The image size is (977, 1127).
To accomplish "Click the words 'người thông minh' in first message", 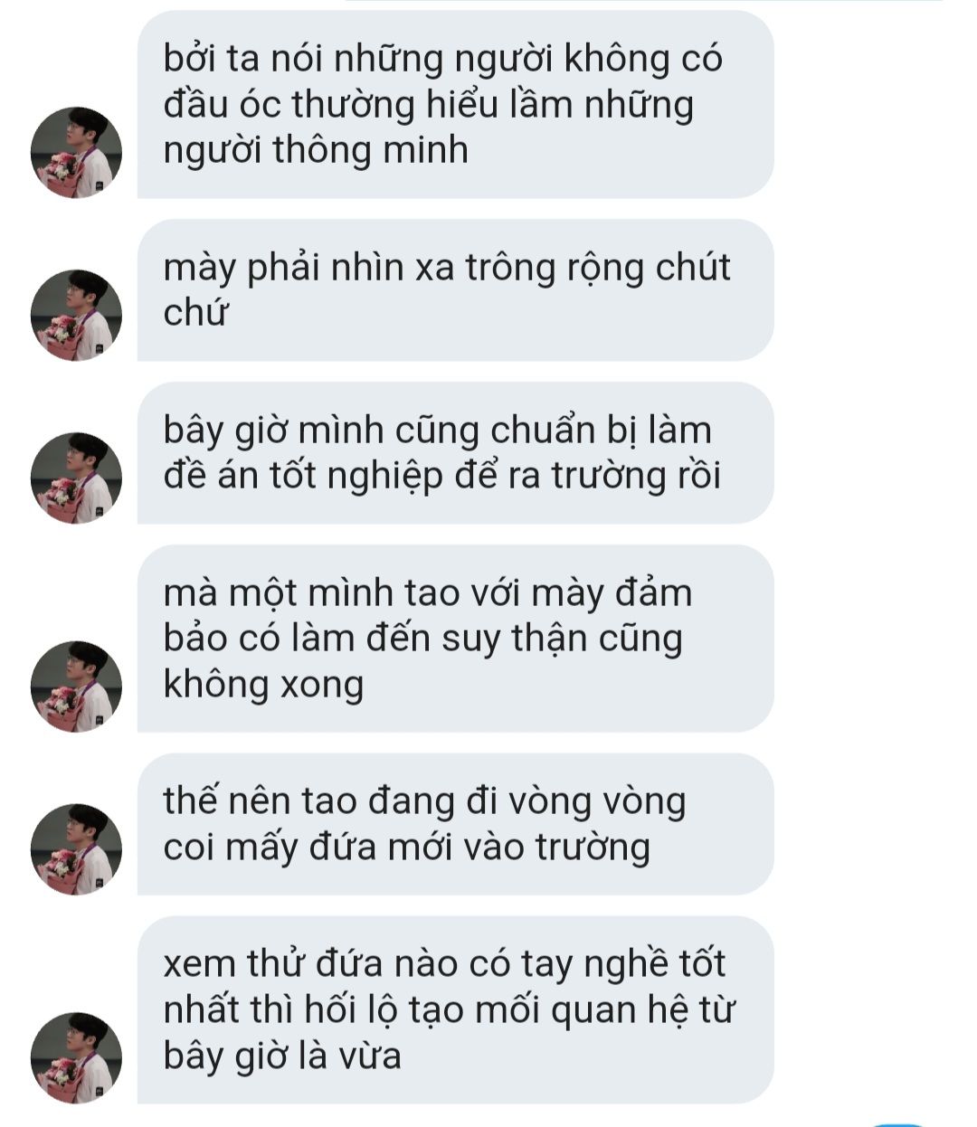I will (316, 151).
